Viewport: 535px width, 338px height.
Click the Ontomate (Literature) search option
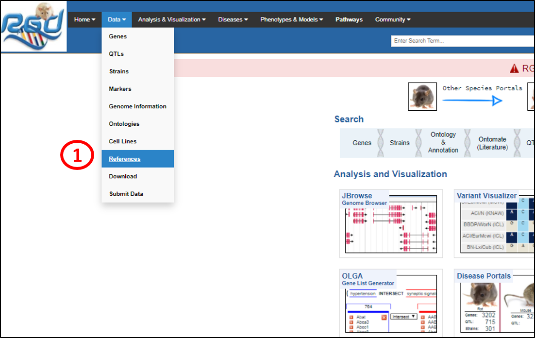tap(492, 143)
